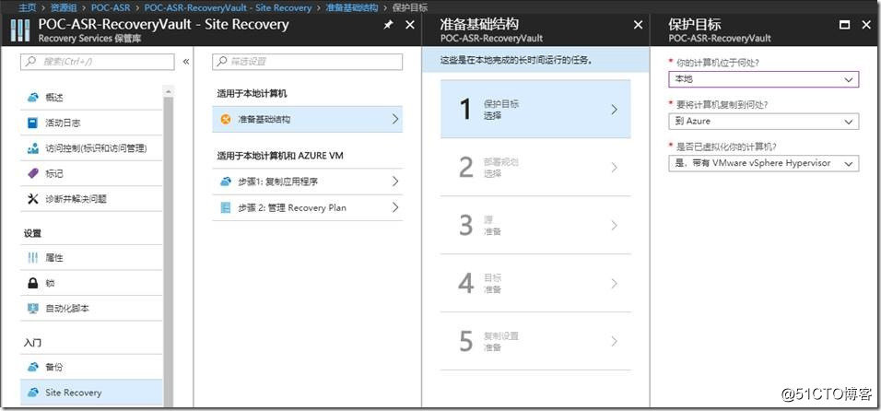This screenshot has width=881, height=411.
Task: Click the 诊断并解决问题 wrench icon
Action: coord(33,199)
